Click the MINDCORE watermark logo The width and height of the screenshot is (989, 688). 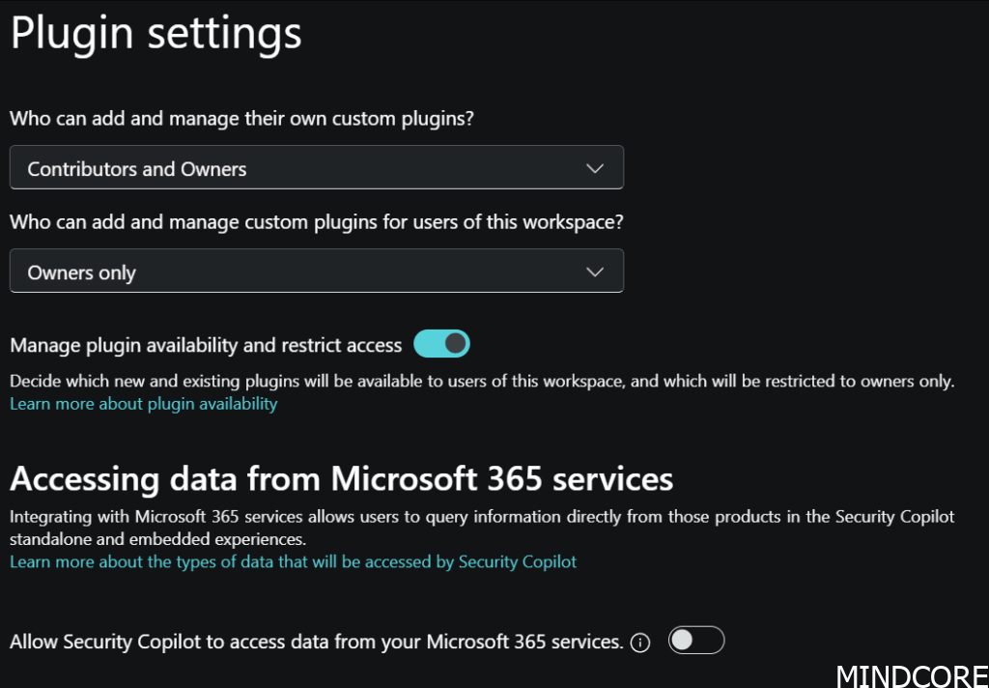click(911, 674)
